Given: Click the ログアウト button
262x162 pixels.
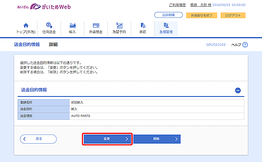Looking at the screenshot, I should click(233, 15).
